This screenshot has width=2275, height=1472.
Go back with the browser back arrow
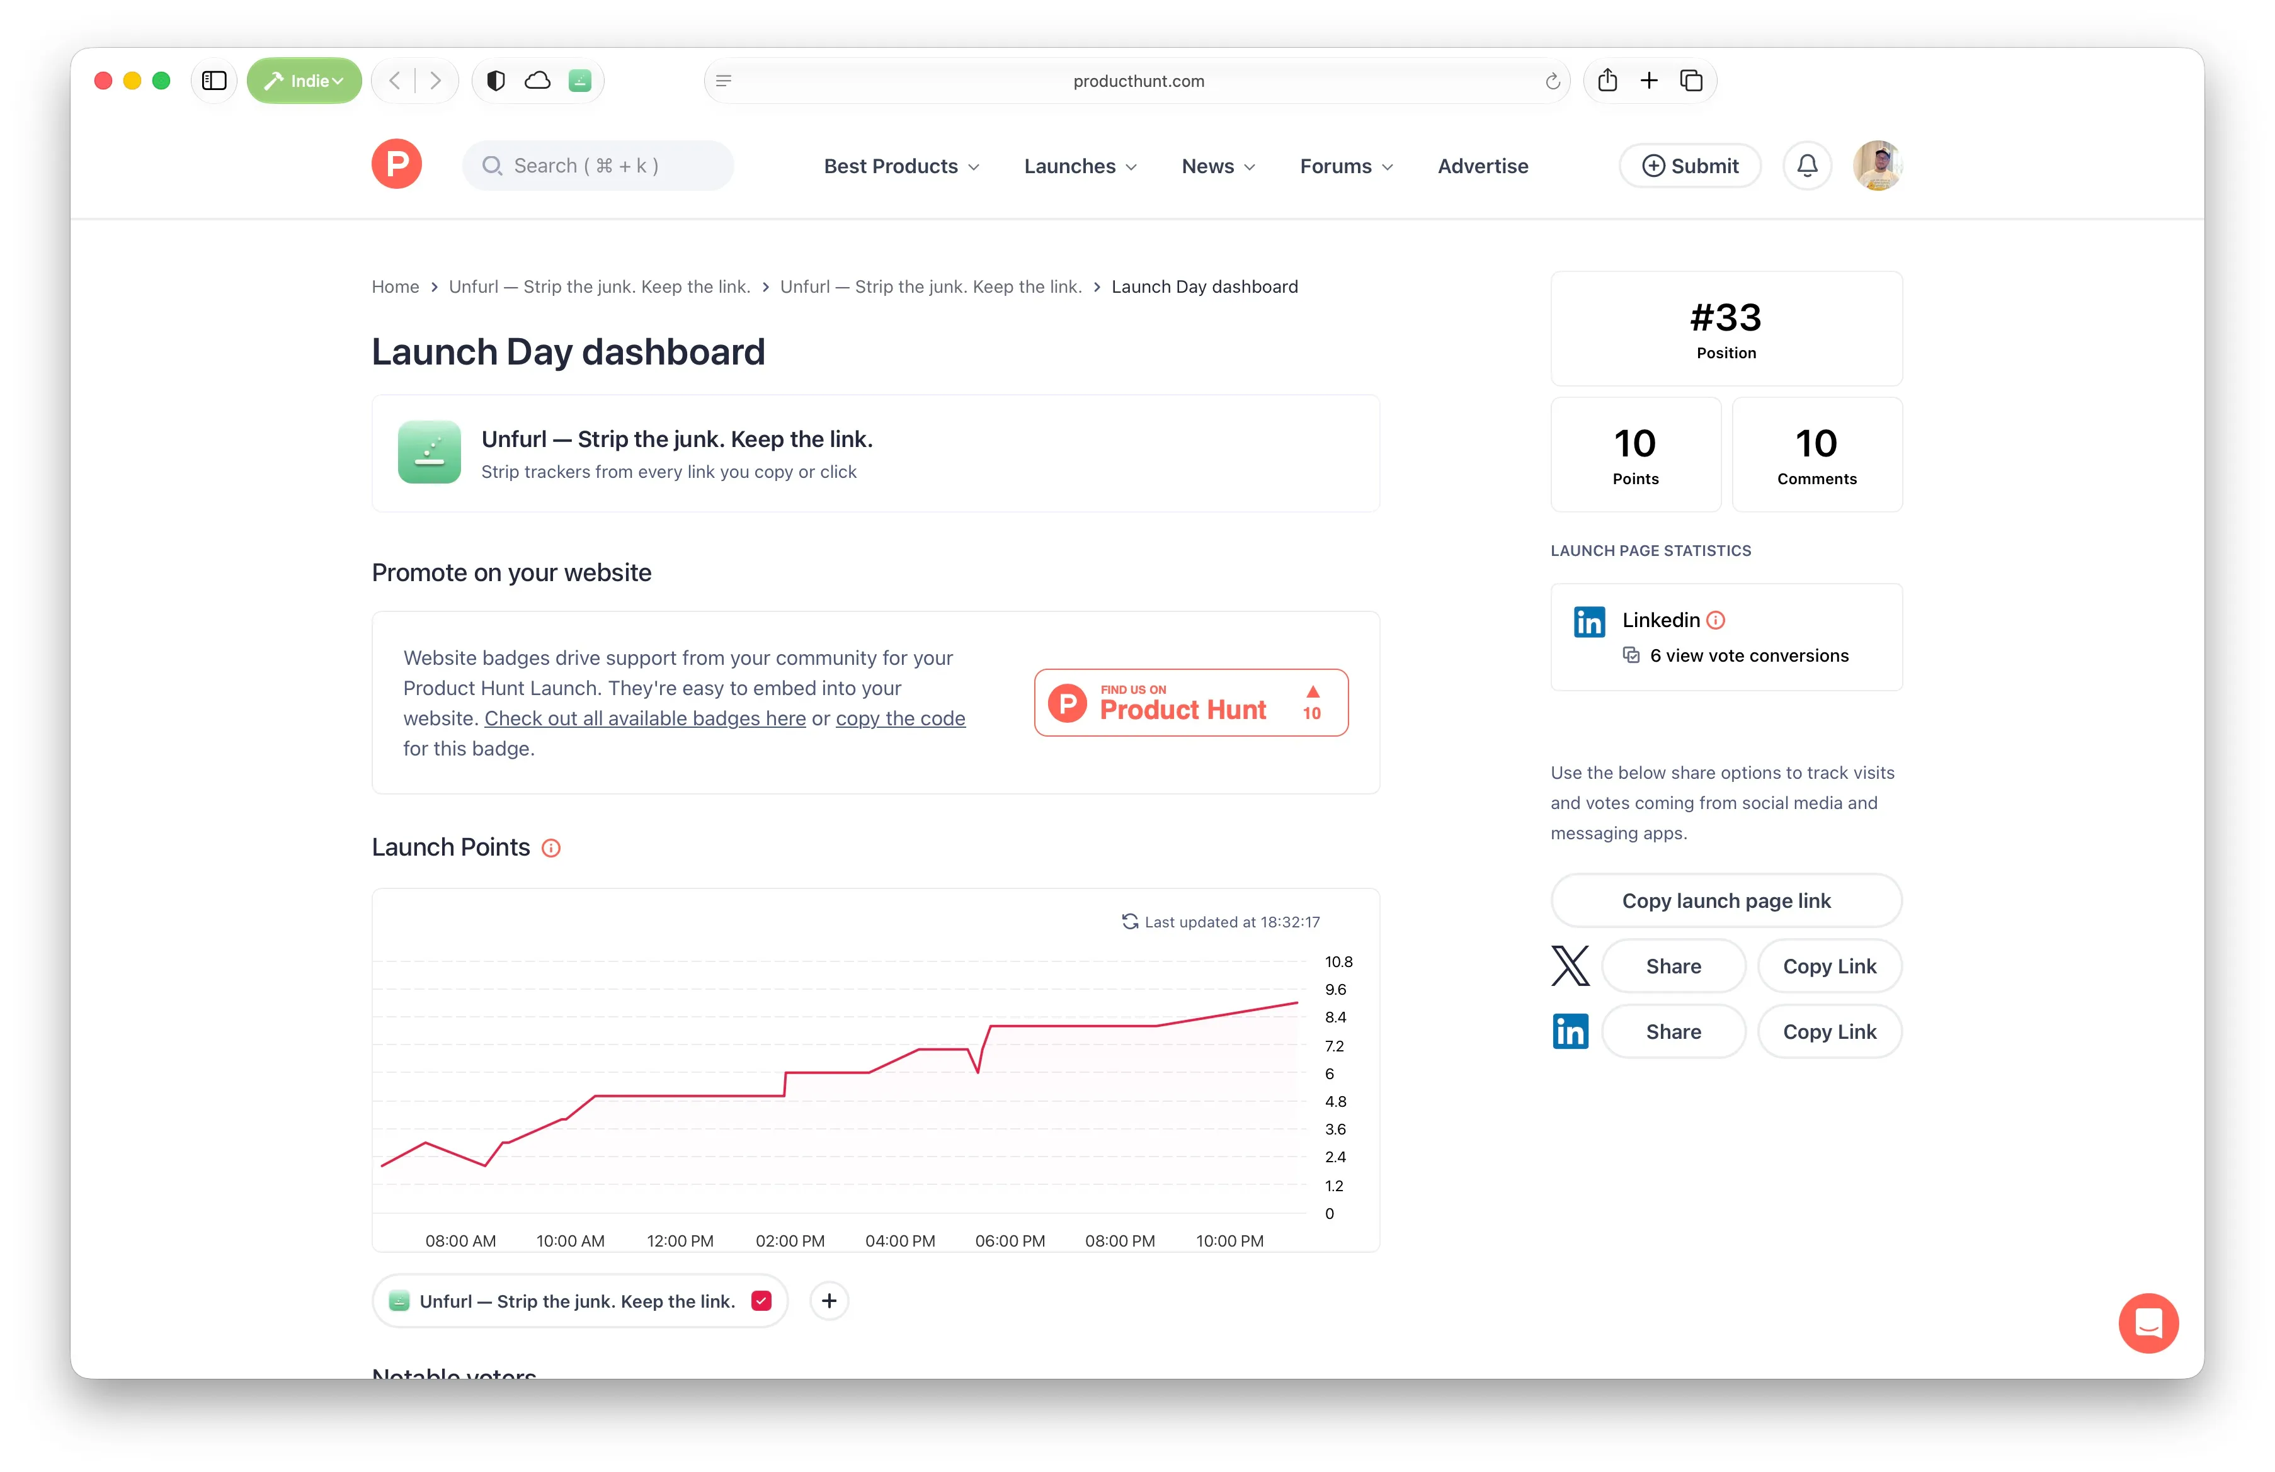[x=395, y=81]
